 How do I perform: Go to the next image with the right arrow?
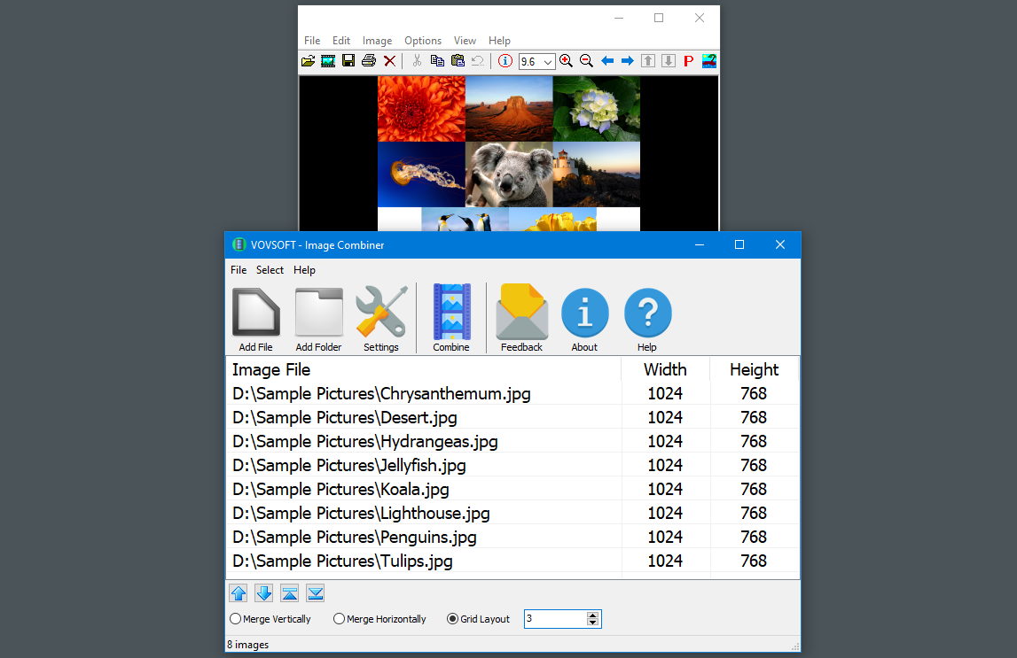(627, 61)
